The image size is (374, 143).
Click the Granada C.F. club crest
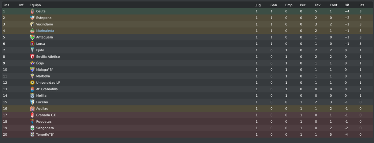pyautogui.click(x=32, y=115)
